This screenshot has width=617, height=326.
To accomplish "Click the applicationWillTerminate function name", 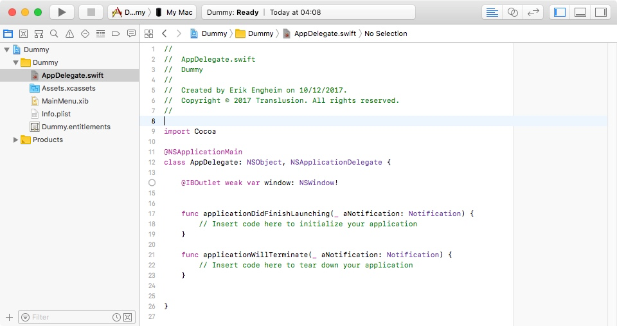I will click(x=255, y=255).
